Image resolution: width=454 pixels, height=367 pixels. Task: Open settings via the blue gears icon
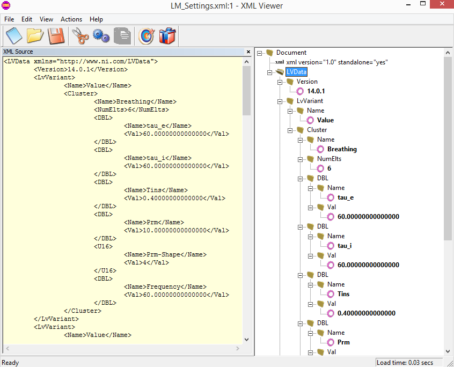pos(101,36)
